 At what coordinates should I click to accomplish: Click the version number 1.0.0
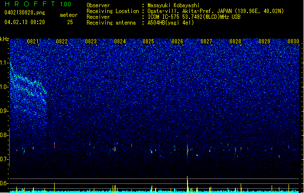pos(65,4)
